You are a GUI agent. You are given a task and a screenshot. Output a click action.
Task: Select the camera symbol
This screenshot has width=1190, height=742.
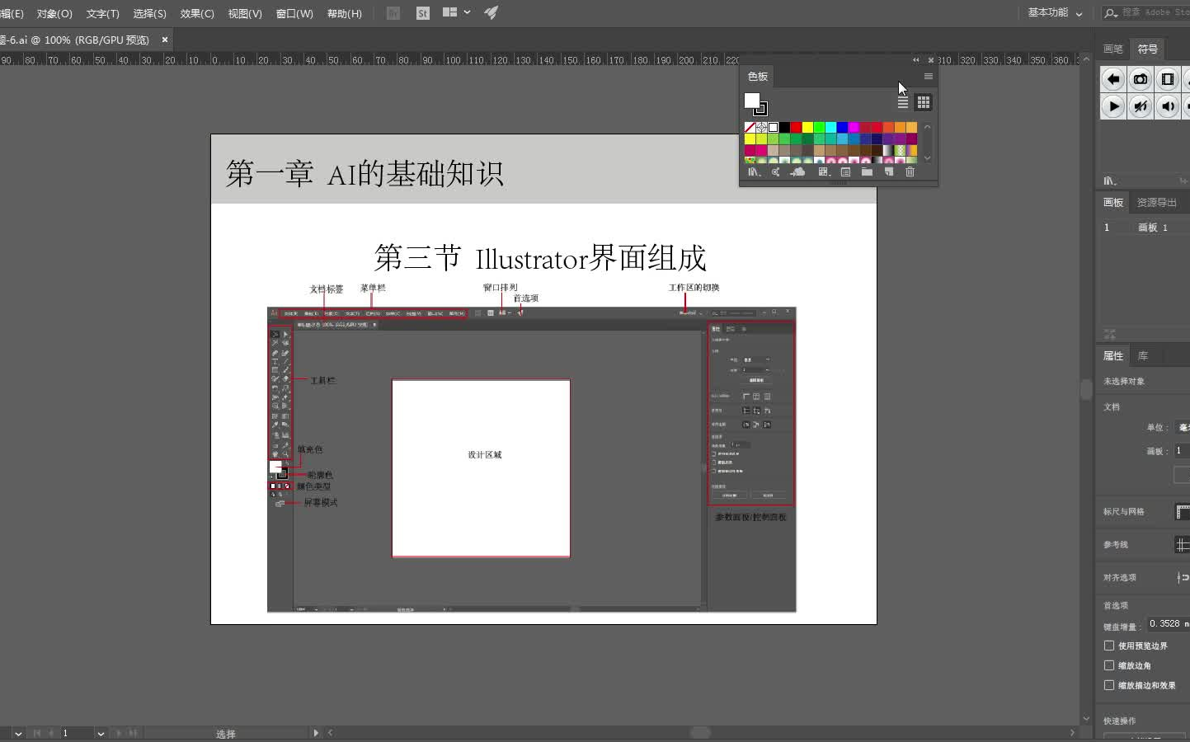[x=1141, y=79]
